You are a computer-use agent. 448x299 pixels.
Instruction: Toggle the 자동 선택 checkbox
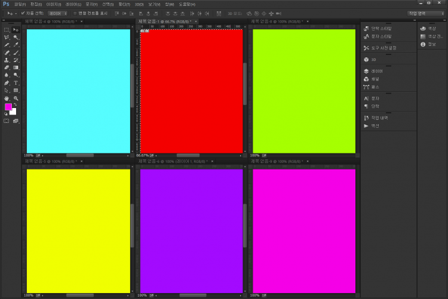23,13
